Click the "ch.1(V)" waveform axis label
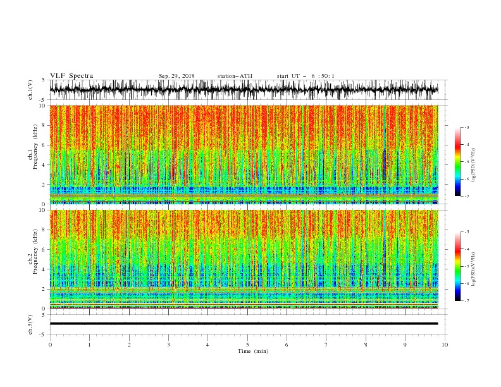The height and width of the screenshot is (387, 501). (30, 90)
